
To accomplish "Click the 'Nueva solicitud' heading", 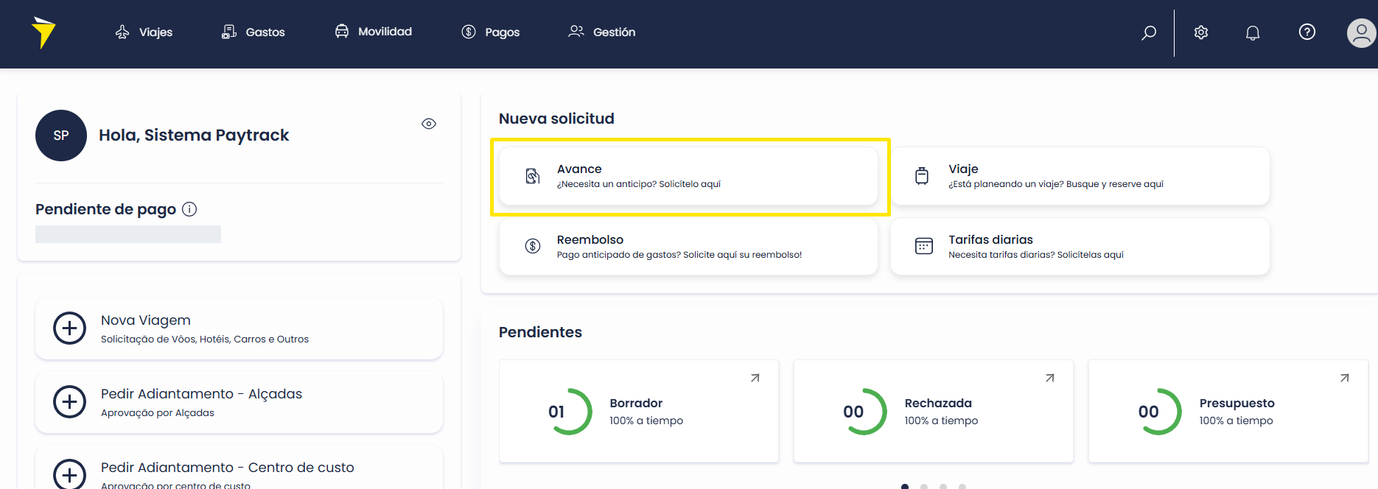I will tap(556, 119).
